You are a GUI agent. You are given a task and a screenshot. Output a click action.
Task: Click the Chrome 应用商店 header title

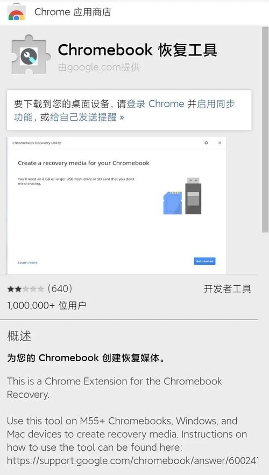tap(73, 12)
